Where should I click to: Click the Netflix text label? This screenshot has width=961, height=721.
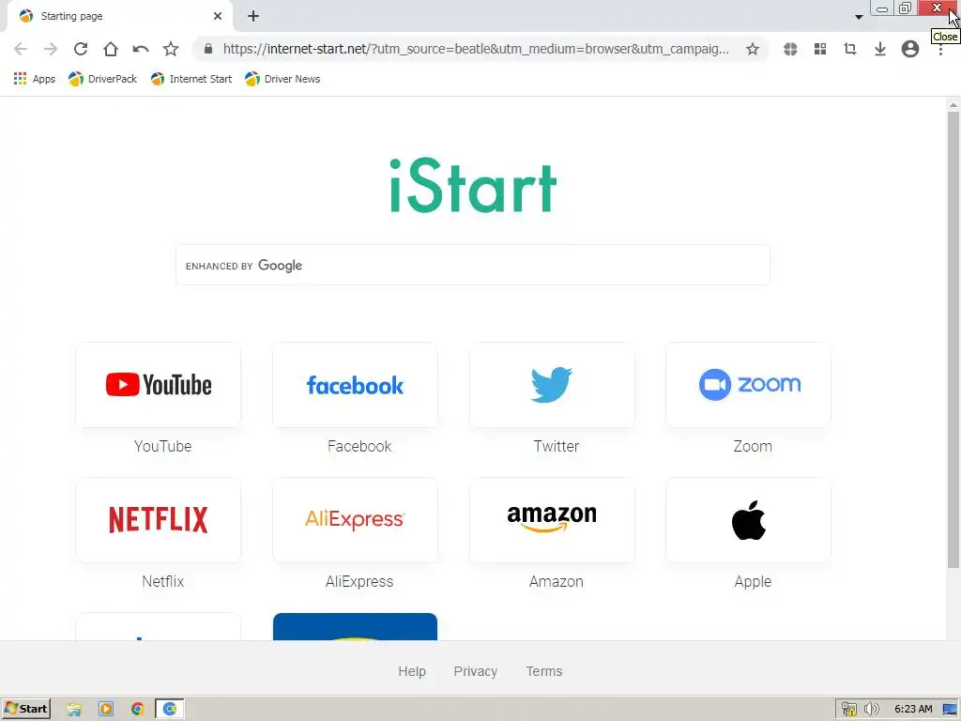point(162,581)
